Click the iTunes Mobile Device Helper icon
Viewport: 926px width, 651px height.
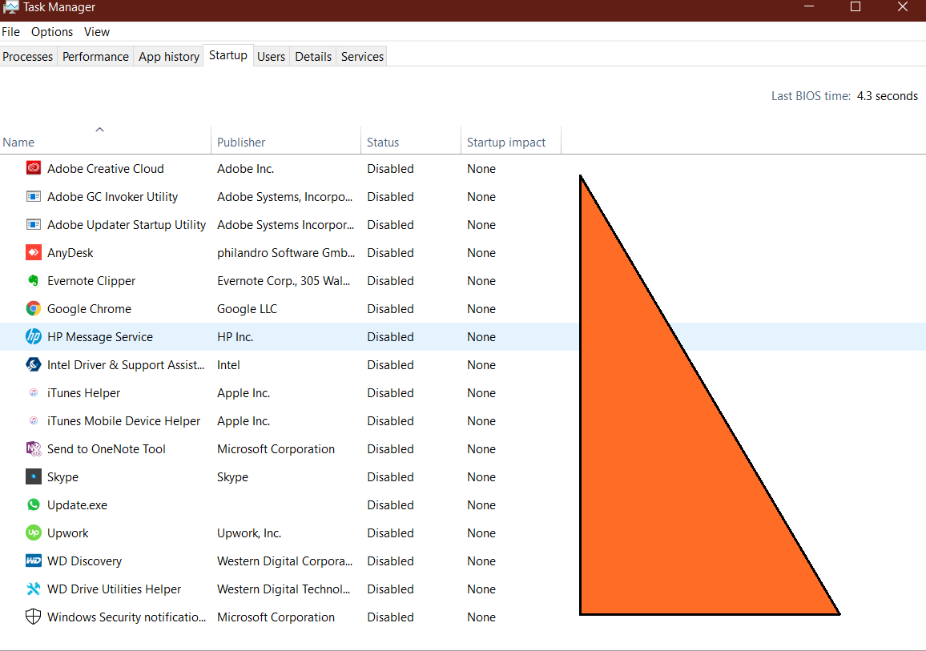34,421
